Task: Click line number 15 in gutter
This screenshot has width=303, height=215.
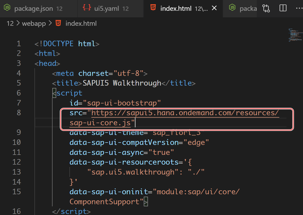Action: point(17,192)
